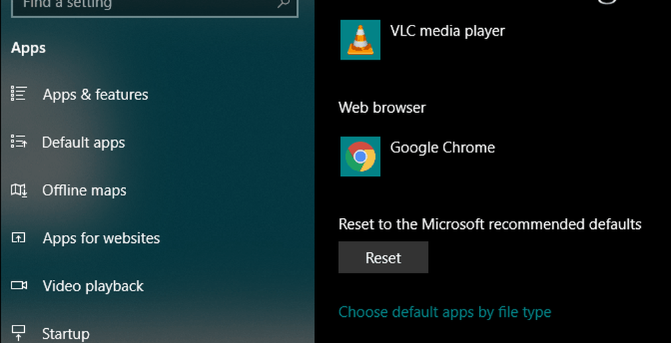The image size is (671, 343).
Task: Open the Apps & features page
Action: (x=95, y=95)
